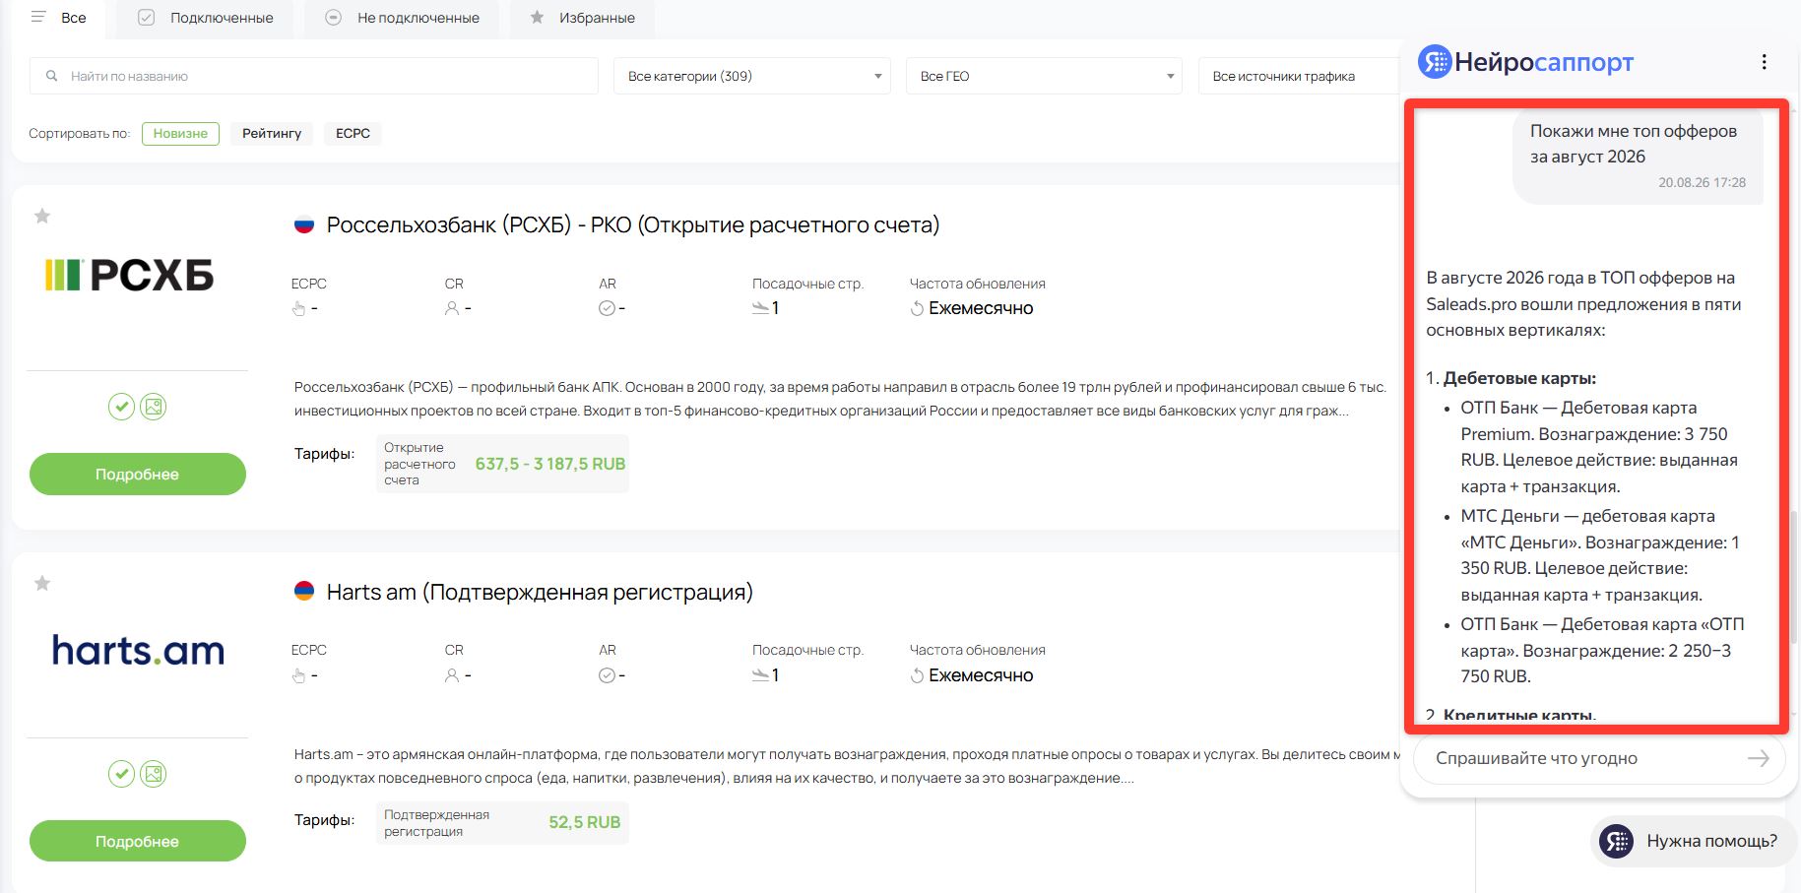Viewport: 1801px width, 893px height.
Task: Click image icon under harts.am logo
Action: 154,774
